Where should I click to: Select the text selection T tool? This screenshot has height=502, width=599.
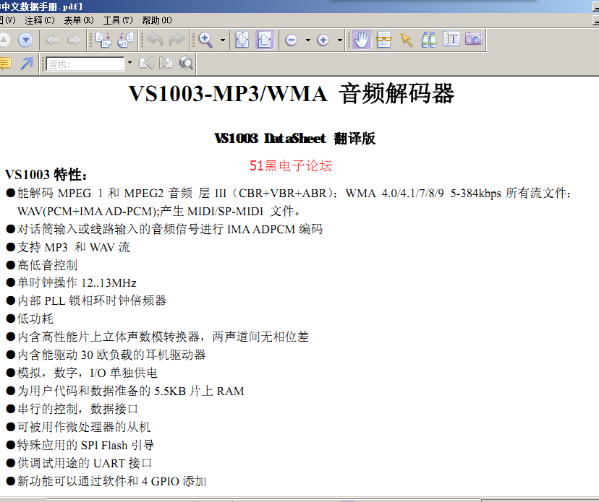coord(451,39)
